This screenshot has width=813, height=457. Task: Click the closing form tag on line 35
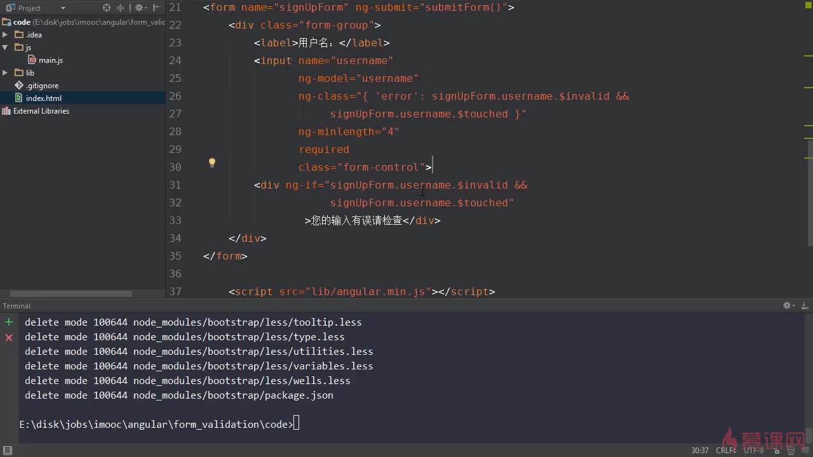(225, 256)
